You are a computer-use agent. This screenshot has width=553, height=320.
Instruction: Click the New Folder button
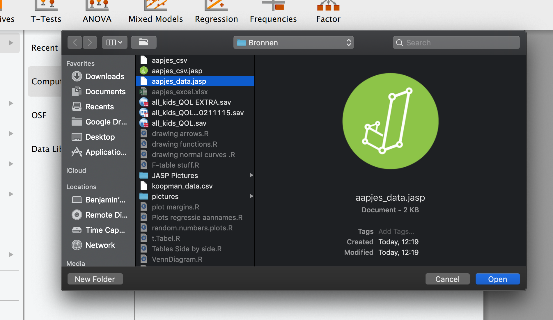click(95, 279)
